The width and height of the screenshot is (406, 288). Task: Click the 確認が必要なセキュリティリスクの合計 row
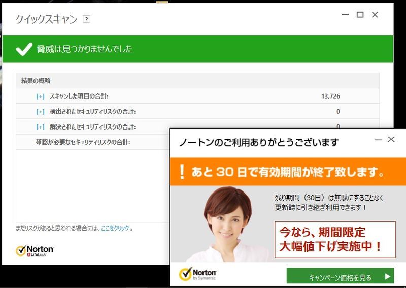pos(92,142)
